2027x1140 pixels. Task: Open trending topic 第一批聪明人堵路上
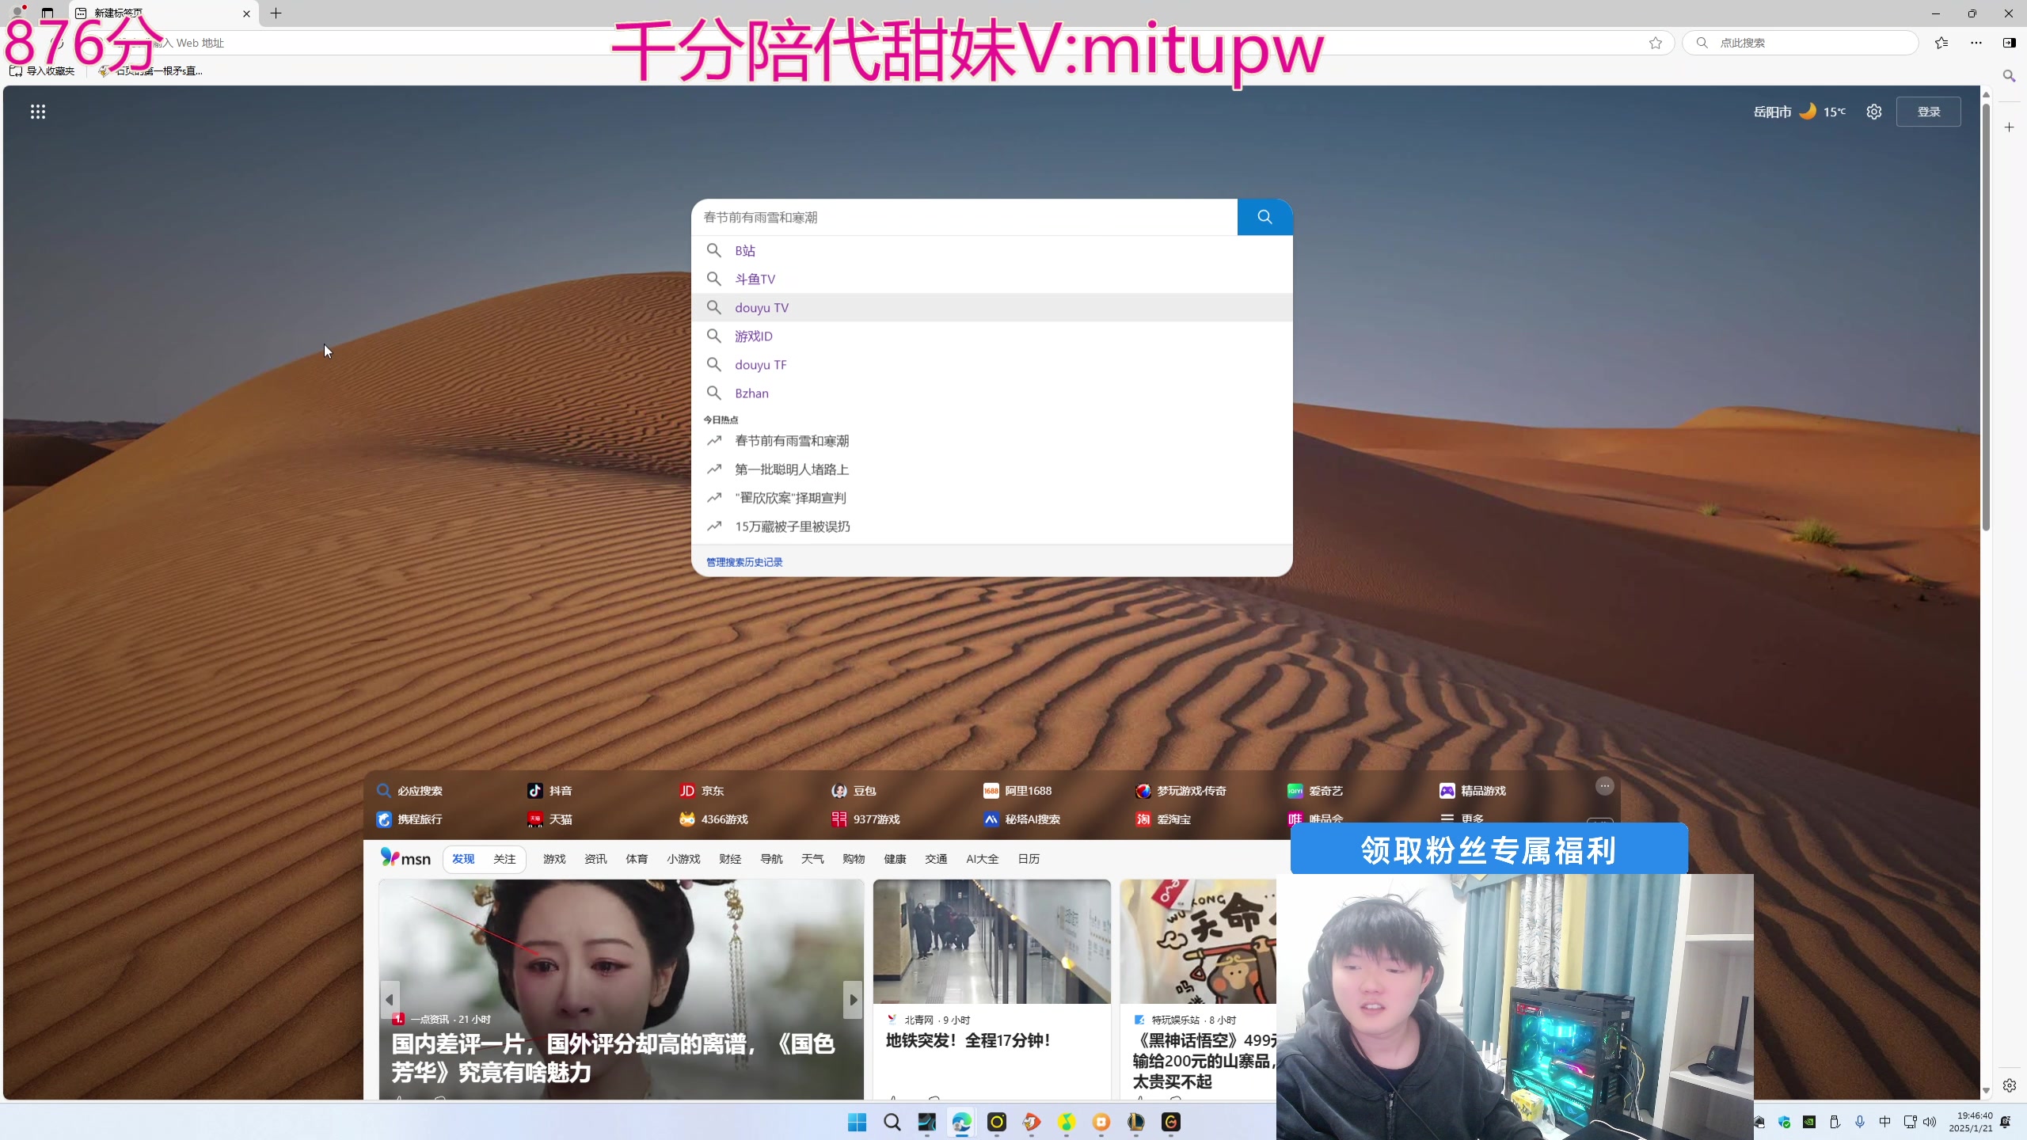click(991, 469)
